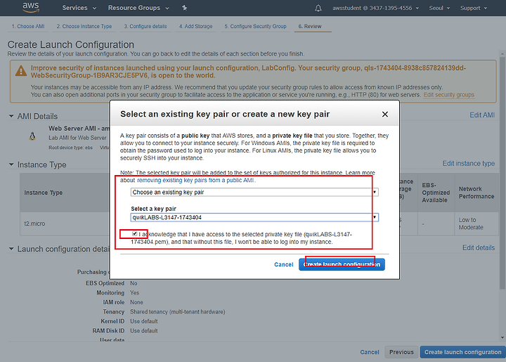Go to step 5 Configure Security Group
Viewport: 506px width, 362px height.
256,27
